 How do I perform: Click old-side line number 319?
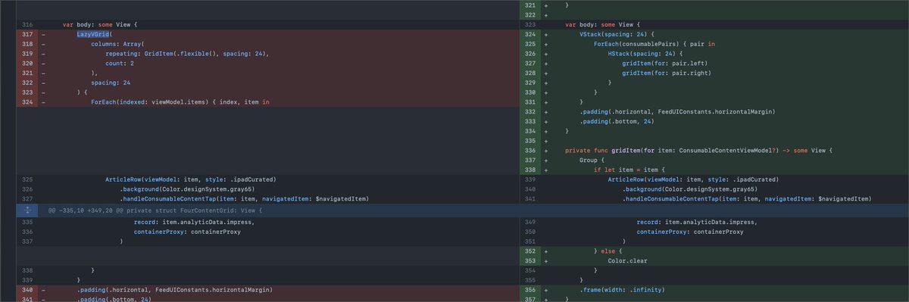click(27, 54)
